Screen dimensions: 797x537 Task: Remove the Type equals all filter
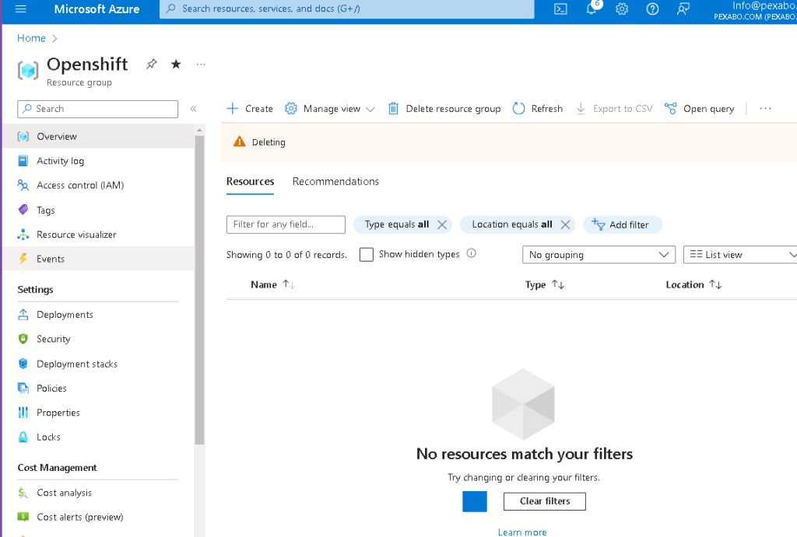coord(442,225)
